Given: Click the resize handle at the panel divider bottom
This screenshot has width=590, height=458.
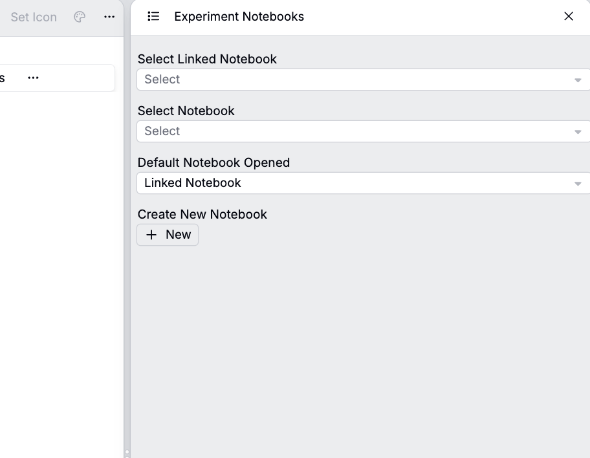Looking at the screenshot, I should pos(127,452).
